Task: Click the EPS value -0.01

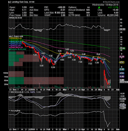Action: [63, 10]
